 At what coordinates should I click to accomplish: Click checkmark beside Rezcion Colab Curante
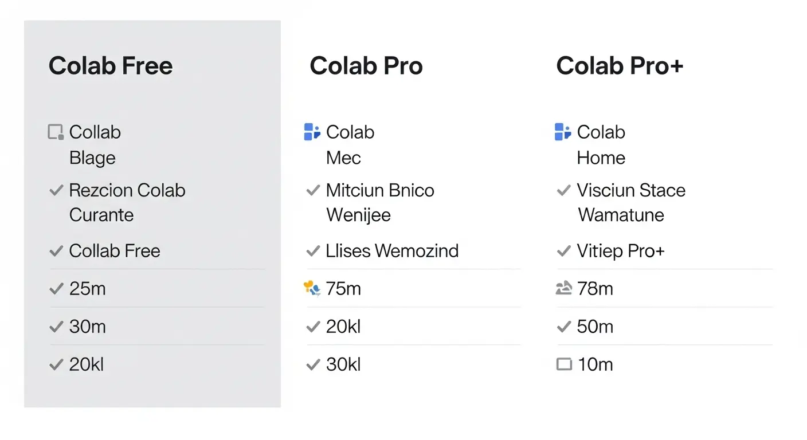pos(56,190)
